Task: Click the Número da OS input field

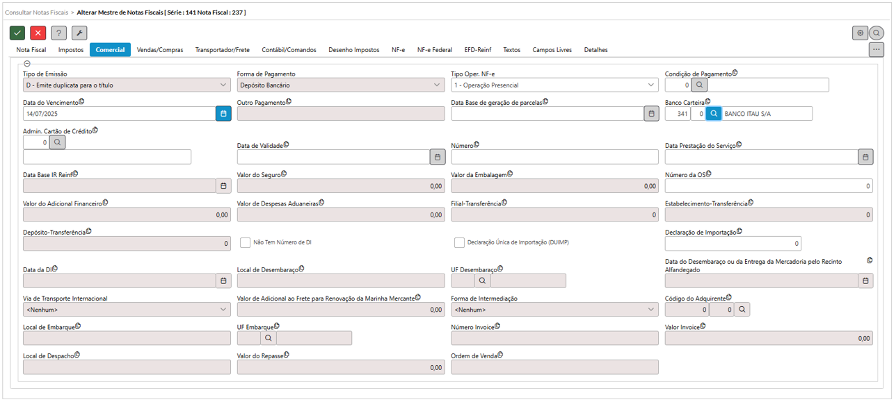Action: pos(769,186)
